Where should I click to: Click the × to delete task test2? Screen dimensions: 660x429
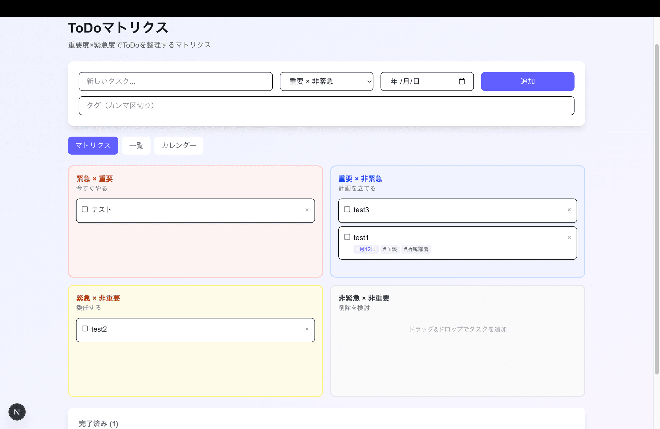point(306,329)
